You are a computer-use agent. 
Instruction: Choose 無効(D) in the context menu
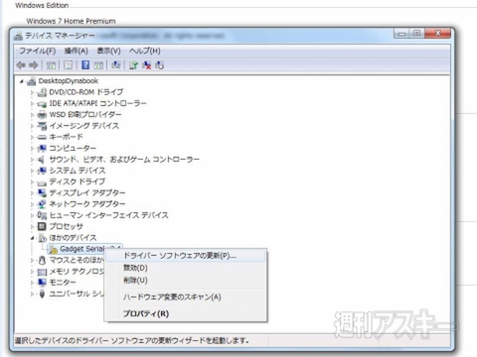(x=186, y=268)
